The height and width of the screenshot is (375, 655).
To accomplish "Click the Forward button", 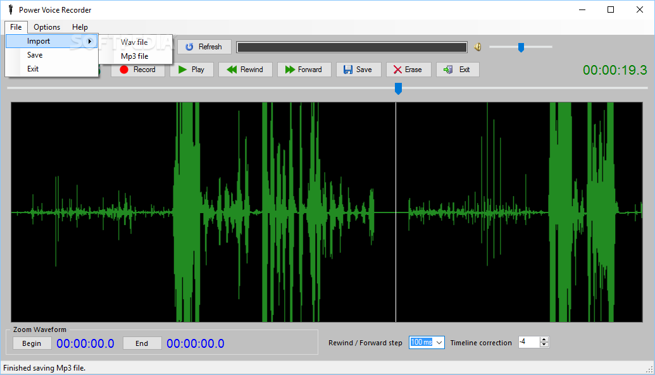I will (304, 70).
